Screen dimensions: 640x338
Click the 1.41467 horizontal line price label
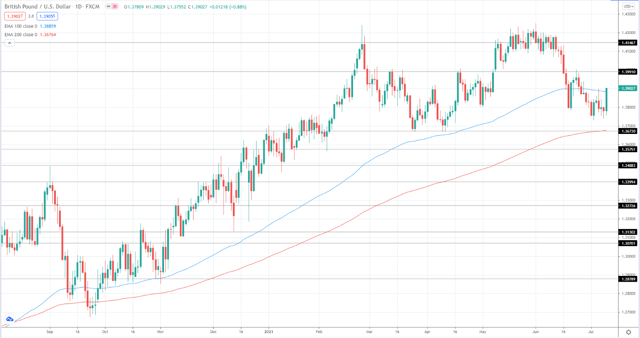[x=628, y=43]
